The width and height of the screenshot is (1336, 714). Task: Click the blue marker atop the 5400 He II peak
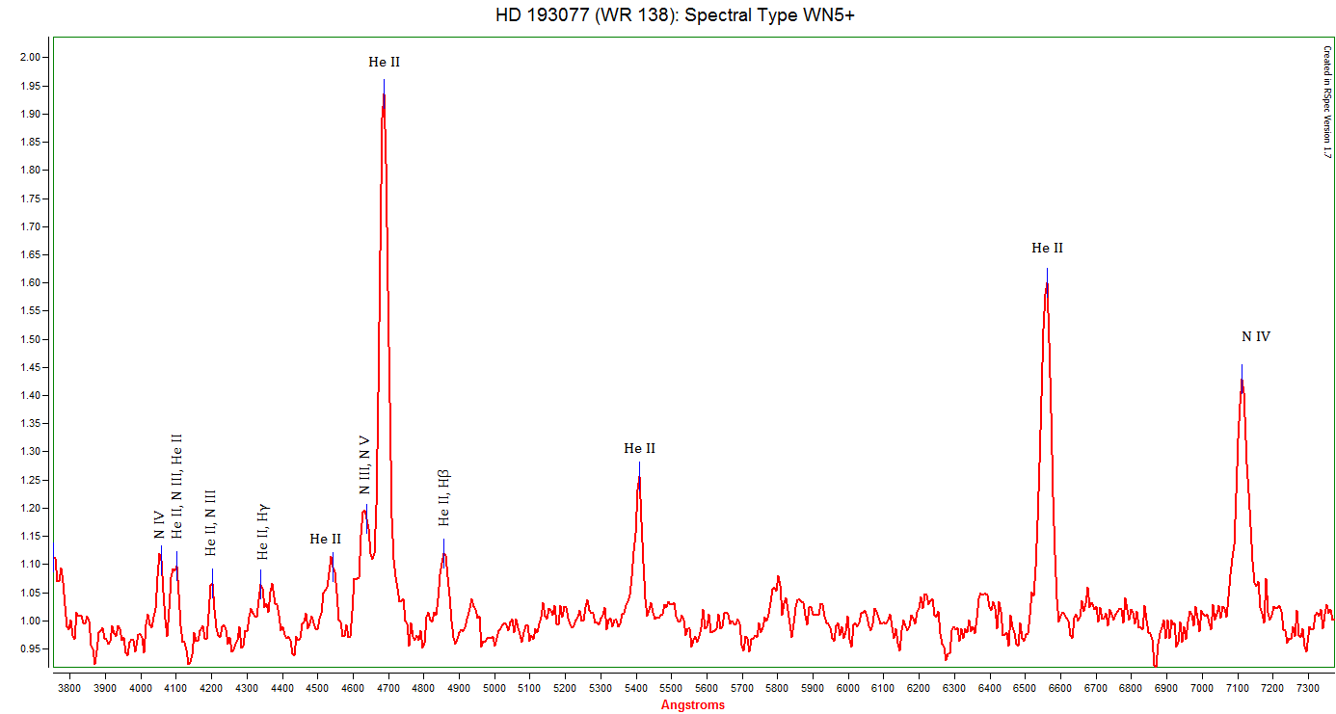639,468
